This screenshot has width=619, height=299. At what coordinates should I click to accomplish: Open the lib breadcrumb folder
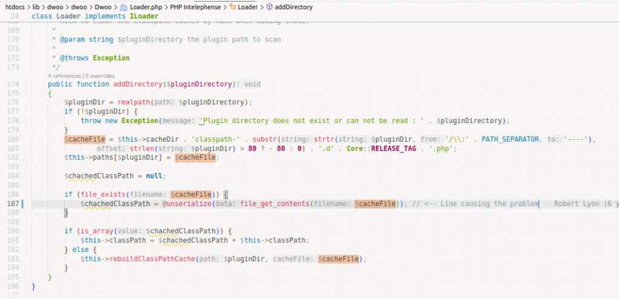click(x=37, y=7)
